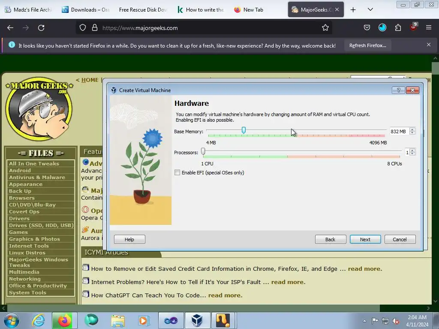
Task: Open the Pocket save icon
Action: [x=367, y=28]
